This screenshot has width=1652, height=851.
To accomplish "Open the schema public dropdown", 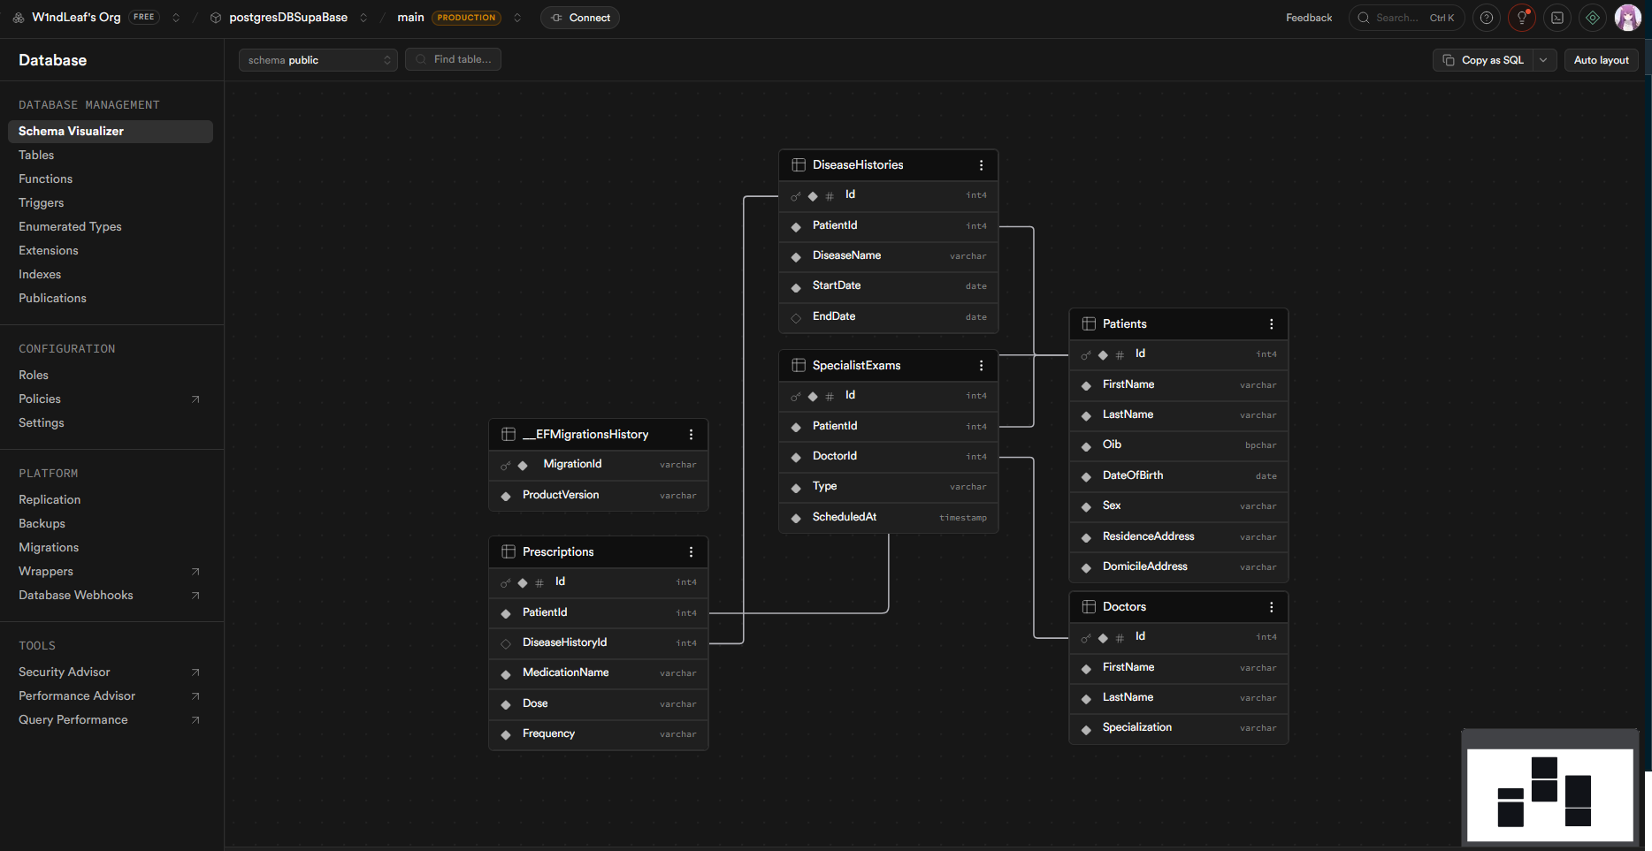I will click(318, 60).
